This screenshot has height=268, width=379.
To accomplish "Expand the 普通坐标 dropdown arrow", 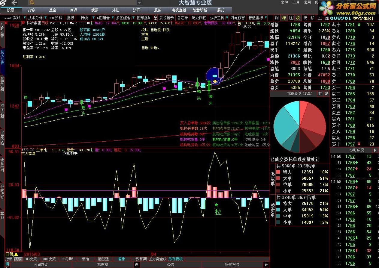I will click(x=265, y=18).
